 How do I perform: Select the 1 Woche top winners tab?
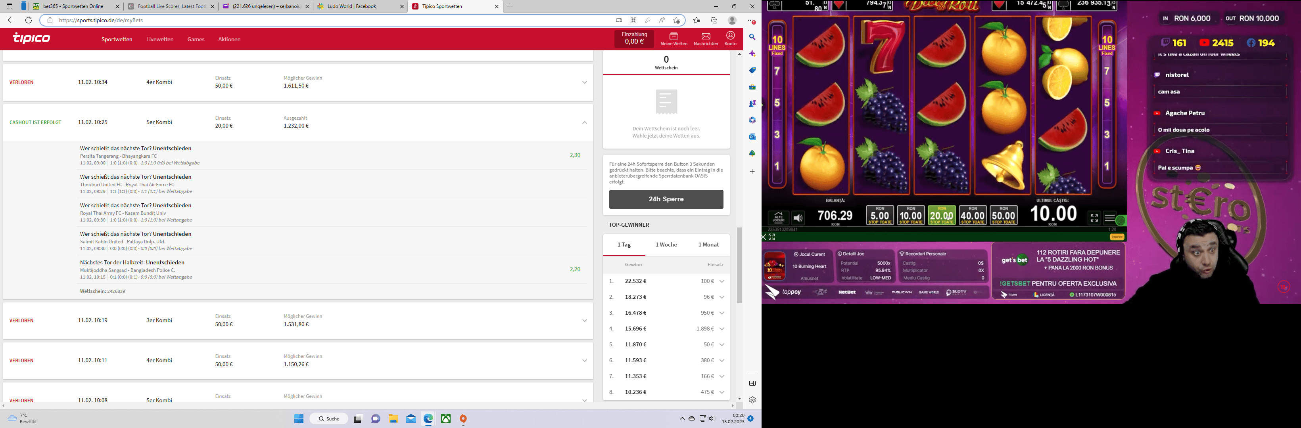click(666, 245)
